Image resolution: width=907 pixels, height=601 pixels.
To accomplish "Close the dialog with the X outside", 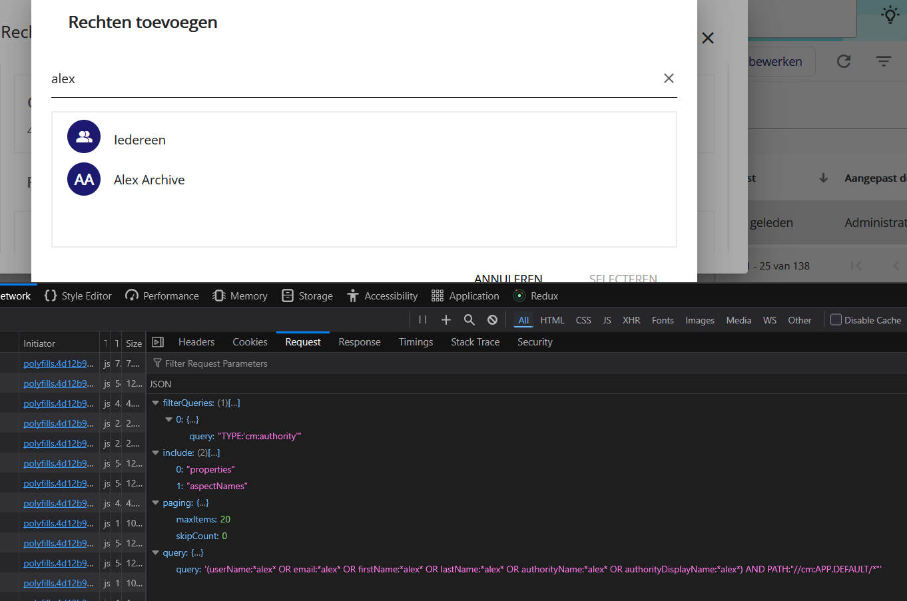I will [708, 39].
